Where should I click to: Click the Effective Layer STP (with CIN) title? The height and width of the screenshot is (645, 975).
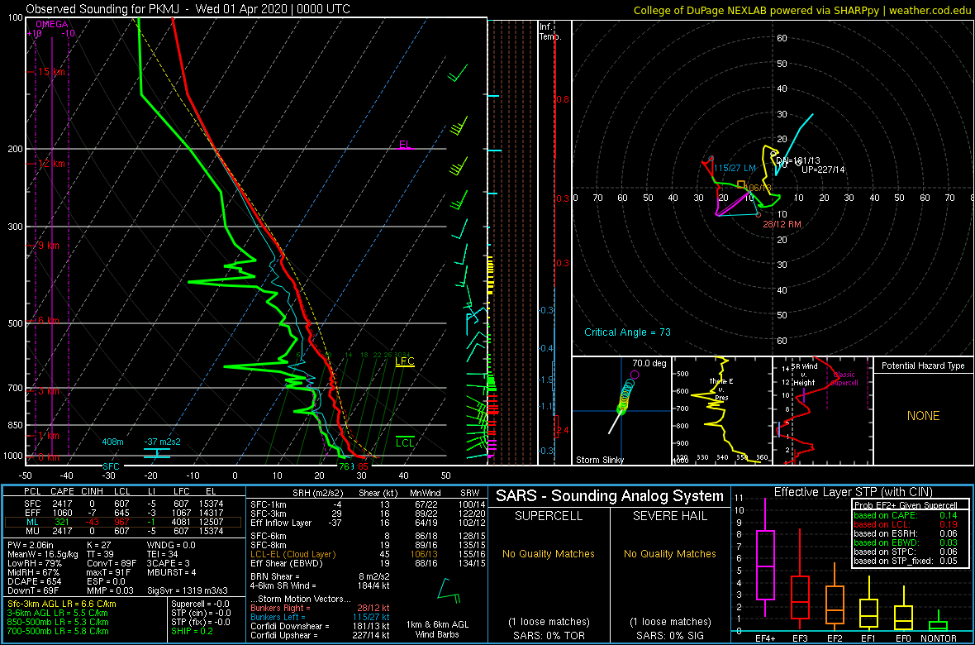[853, 493]
